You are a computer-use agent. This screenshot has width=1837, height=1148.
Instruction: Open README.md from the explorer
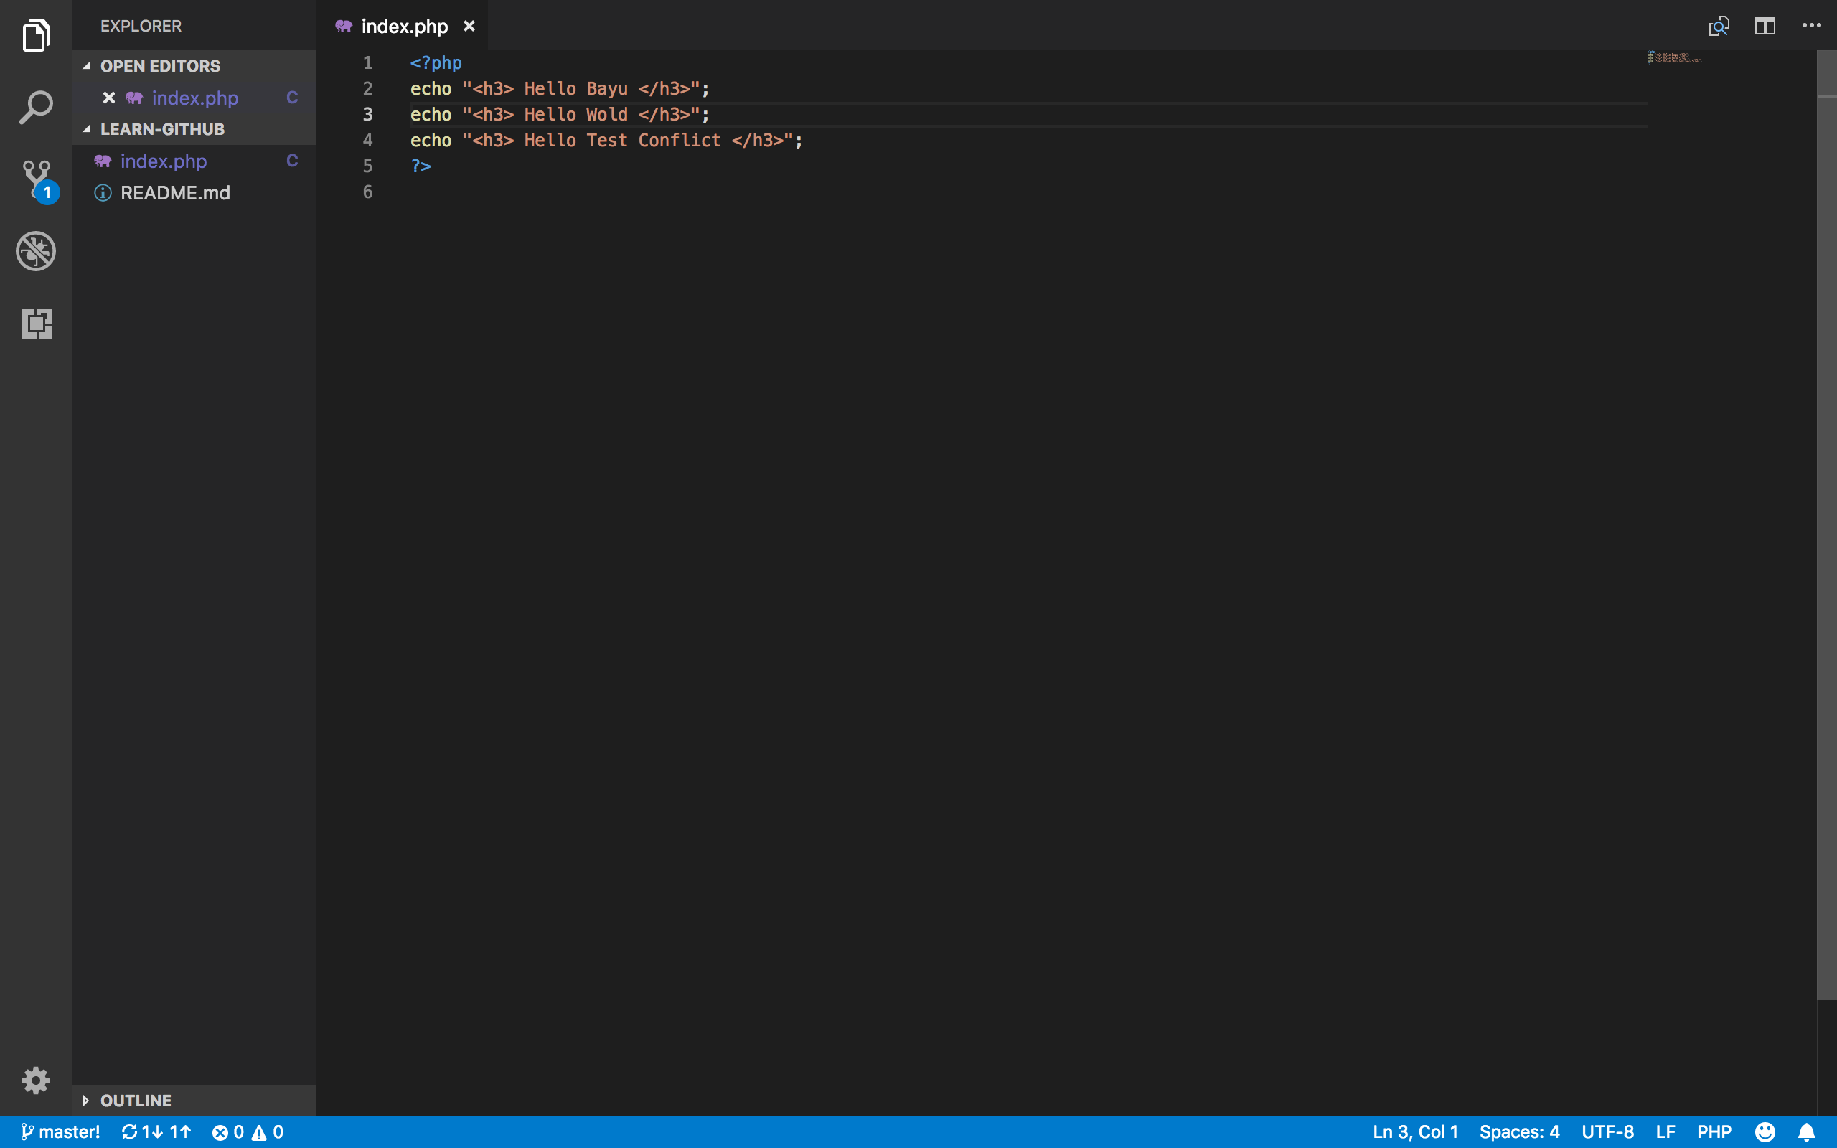coord(175,192)
